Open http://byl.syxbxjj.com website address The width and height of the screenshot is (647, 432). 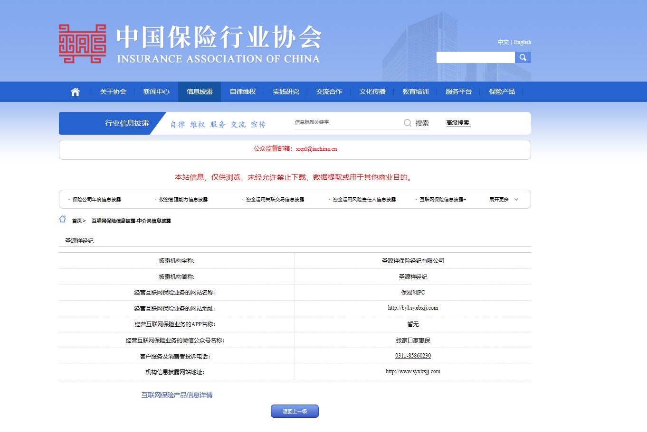(413, 308)
